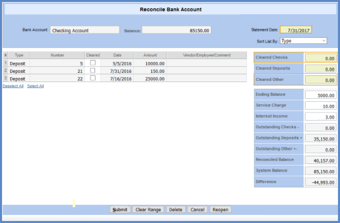Click the Date column header

117,55
